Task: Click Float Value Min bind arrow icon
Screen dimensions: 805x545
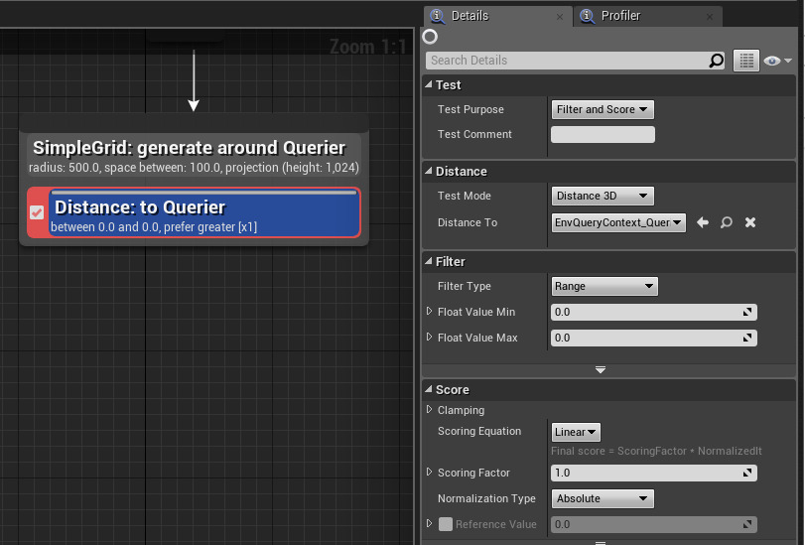Action: (x=747, y=312)
